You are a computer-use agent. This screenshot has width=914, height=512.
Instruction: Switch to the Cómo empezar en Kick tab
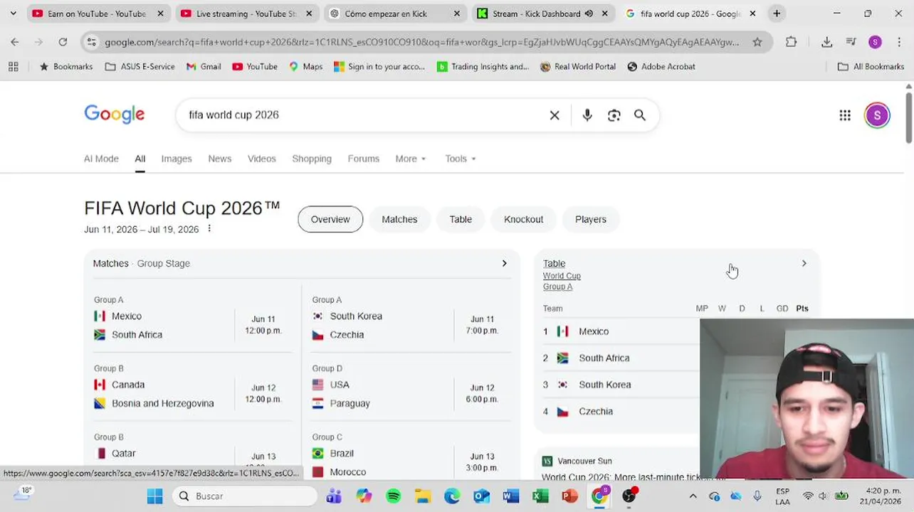coord(395,14)
